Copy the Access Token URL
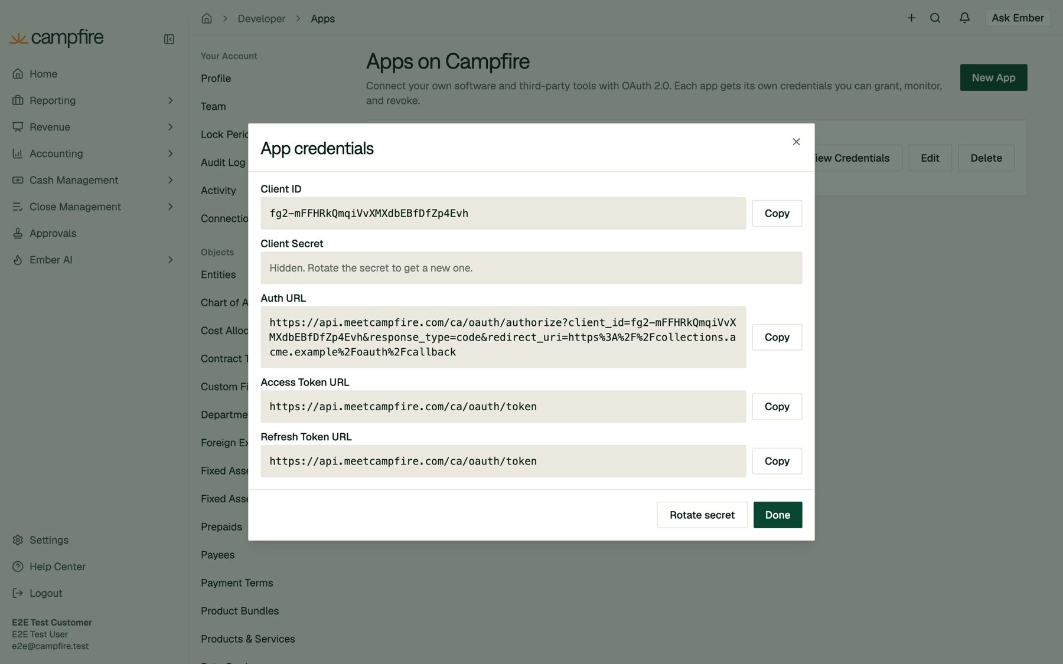Screen dimensions: 1063x664 tap(777, 406)
